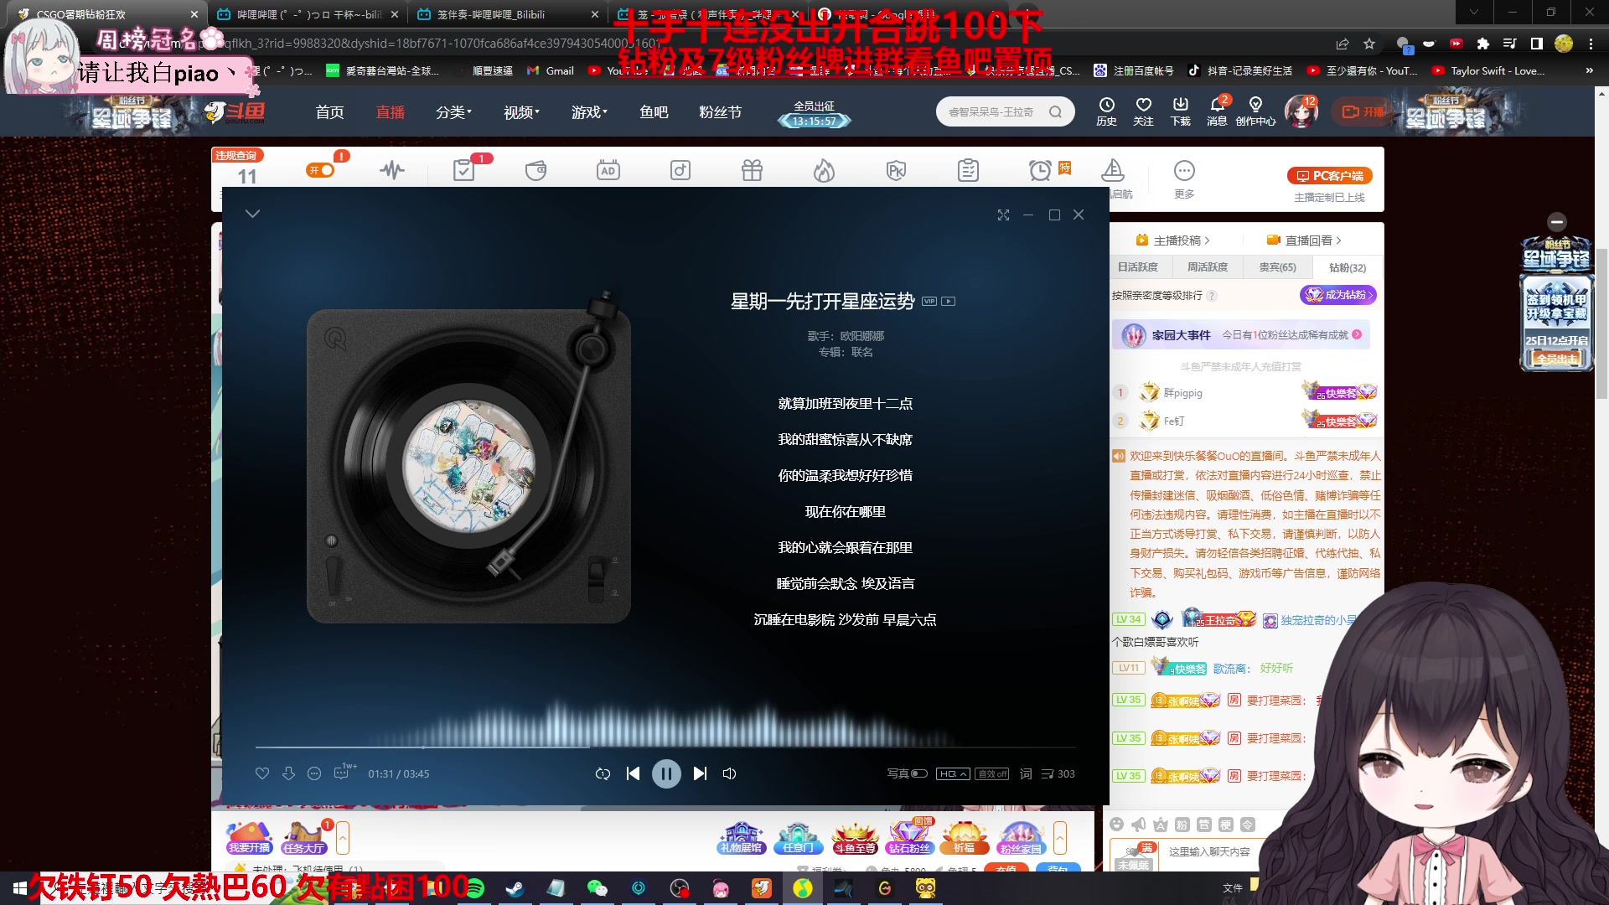Screen dimensions: 1609x905
Task: Open 粉丝节 nav item
Action: point(720,112)
